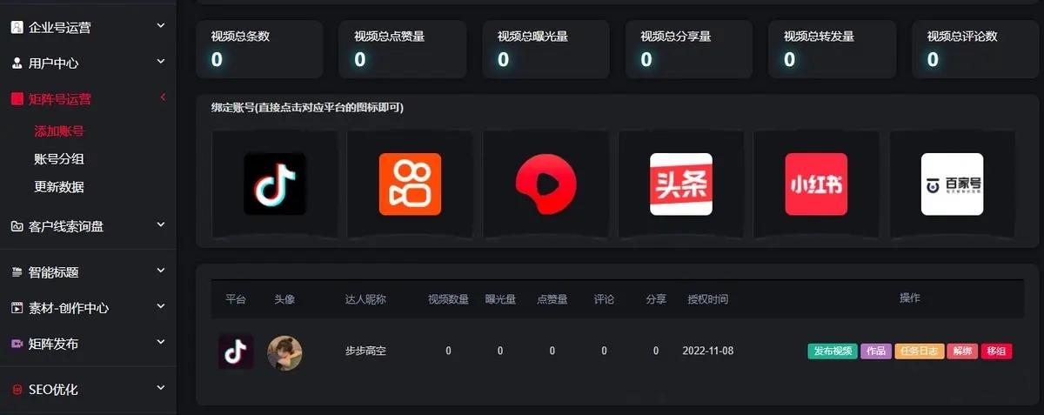Viewport: 1044px width, 415px height.
Task: Click the 解绑 unbind button
Action: 962,351
